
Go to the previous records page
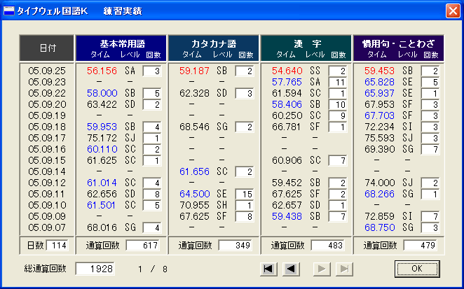click(x=291, y=269)
